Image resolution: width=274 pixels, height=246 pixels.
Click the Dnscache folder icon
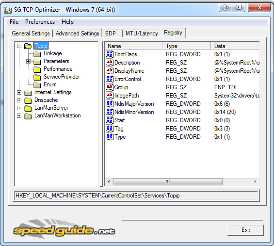[28, 100]
